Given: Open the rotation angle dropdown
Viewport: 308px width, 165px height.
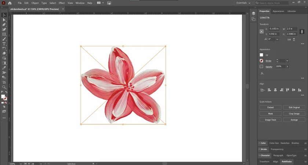Looking at the screenshot, I should 277,39.
